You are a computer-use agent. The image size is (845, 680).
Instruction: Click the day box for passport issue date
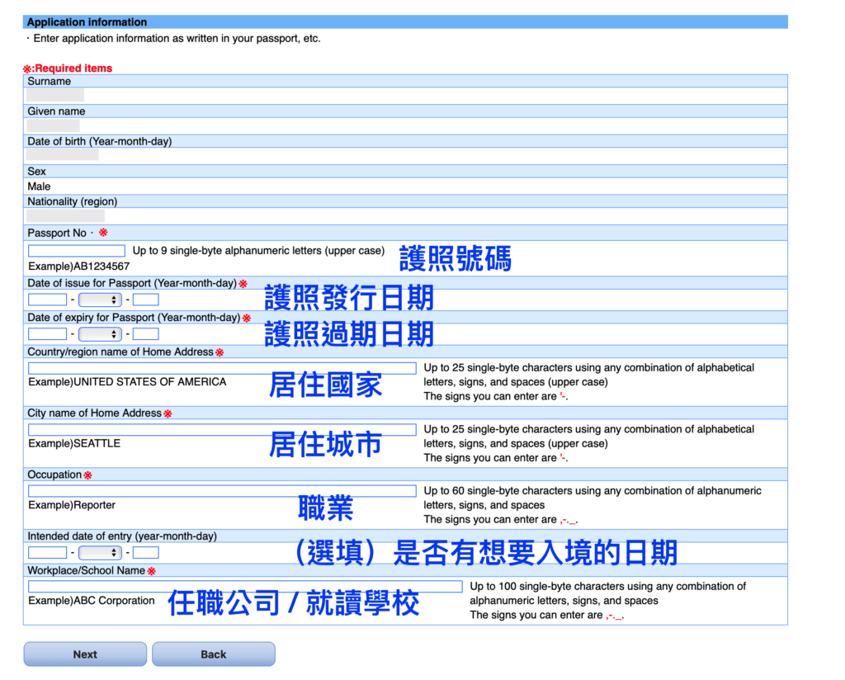(x=145, y=299)
